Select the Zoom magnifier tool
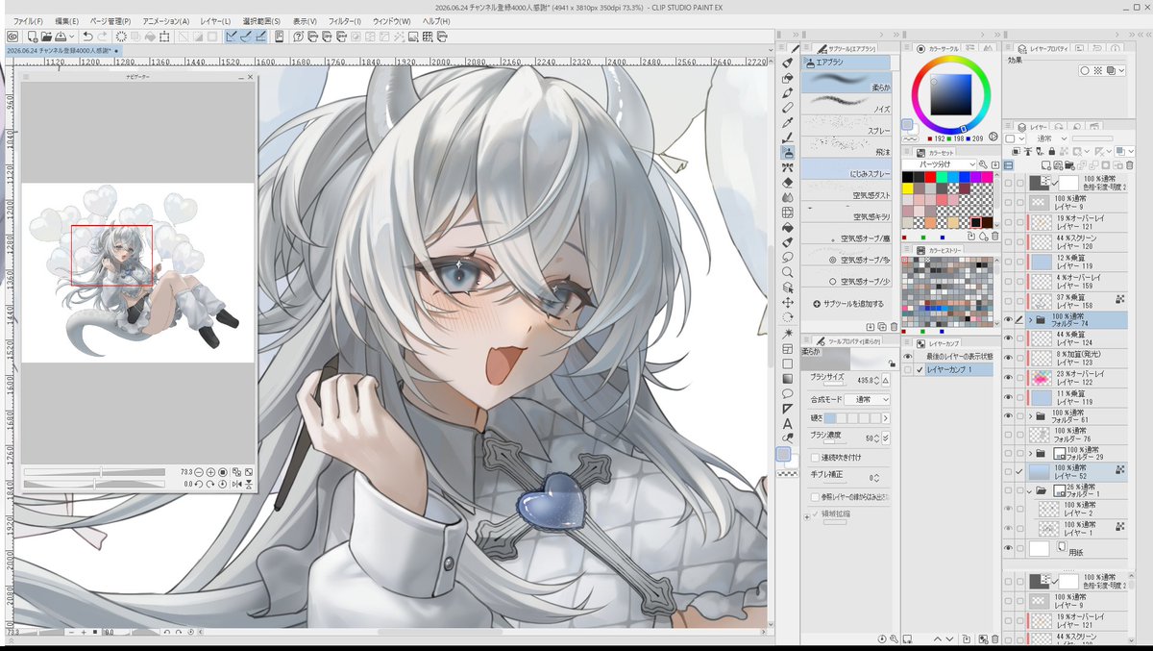1153x651 pixels. coord(788,274)
